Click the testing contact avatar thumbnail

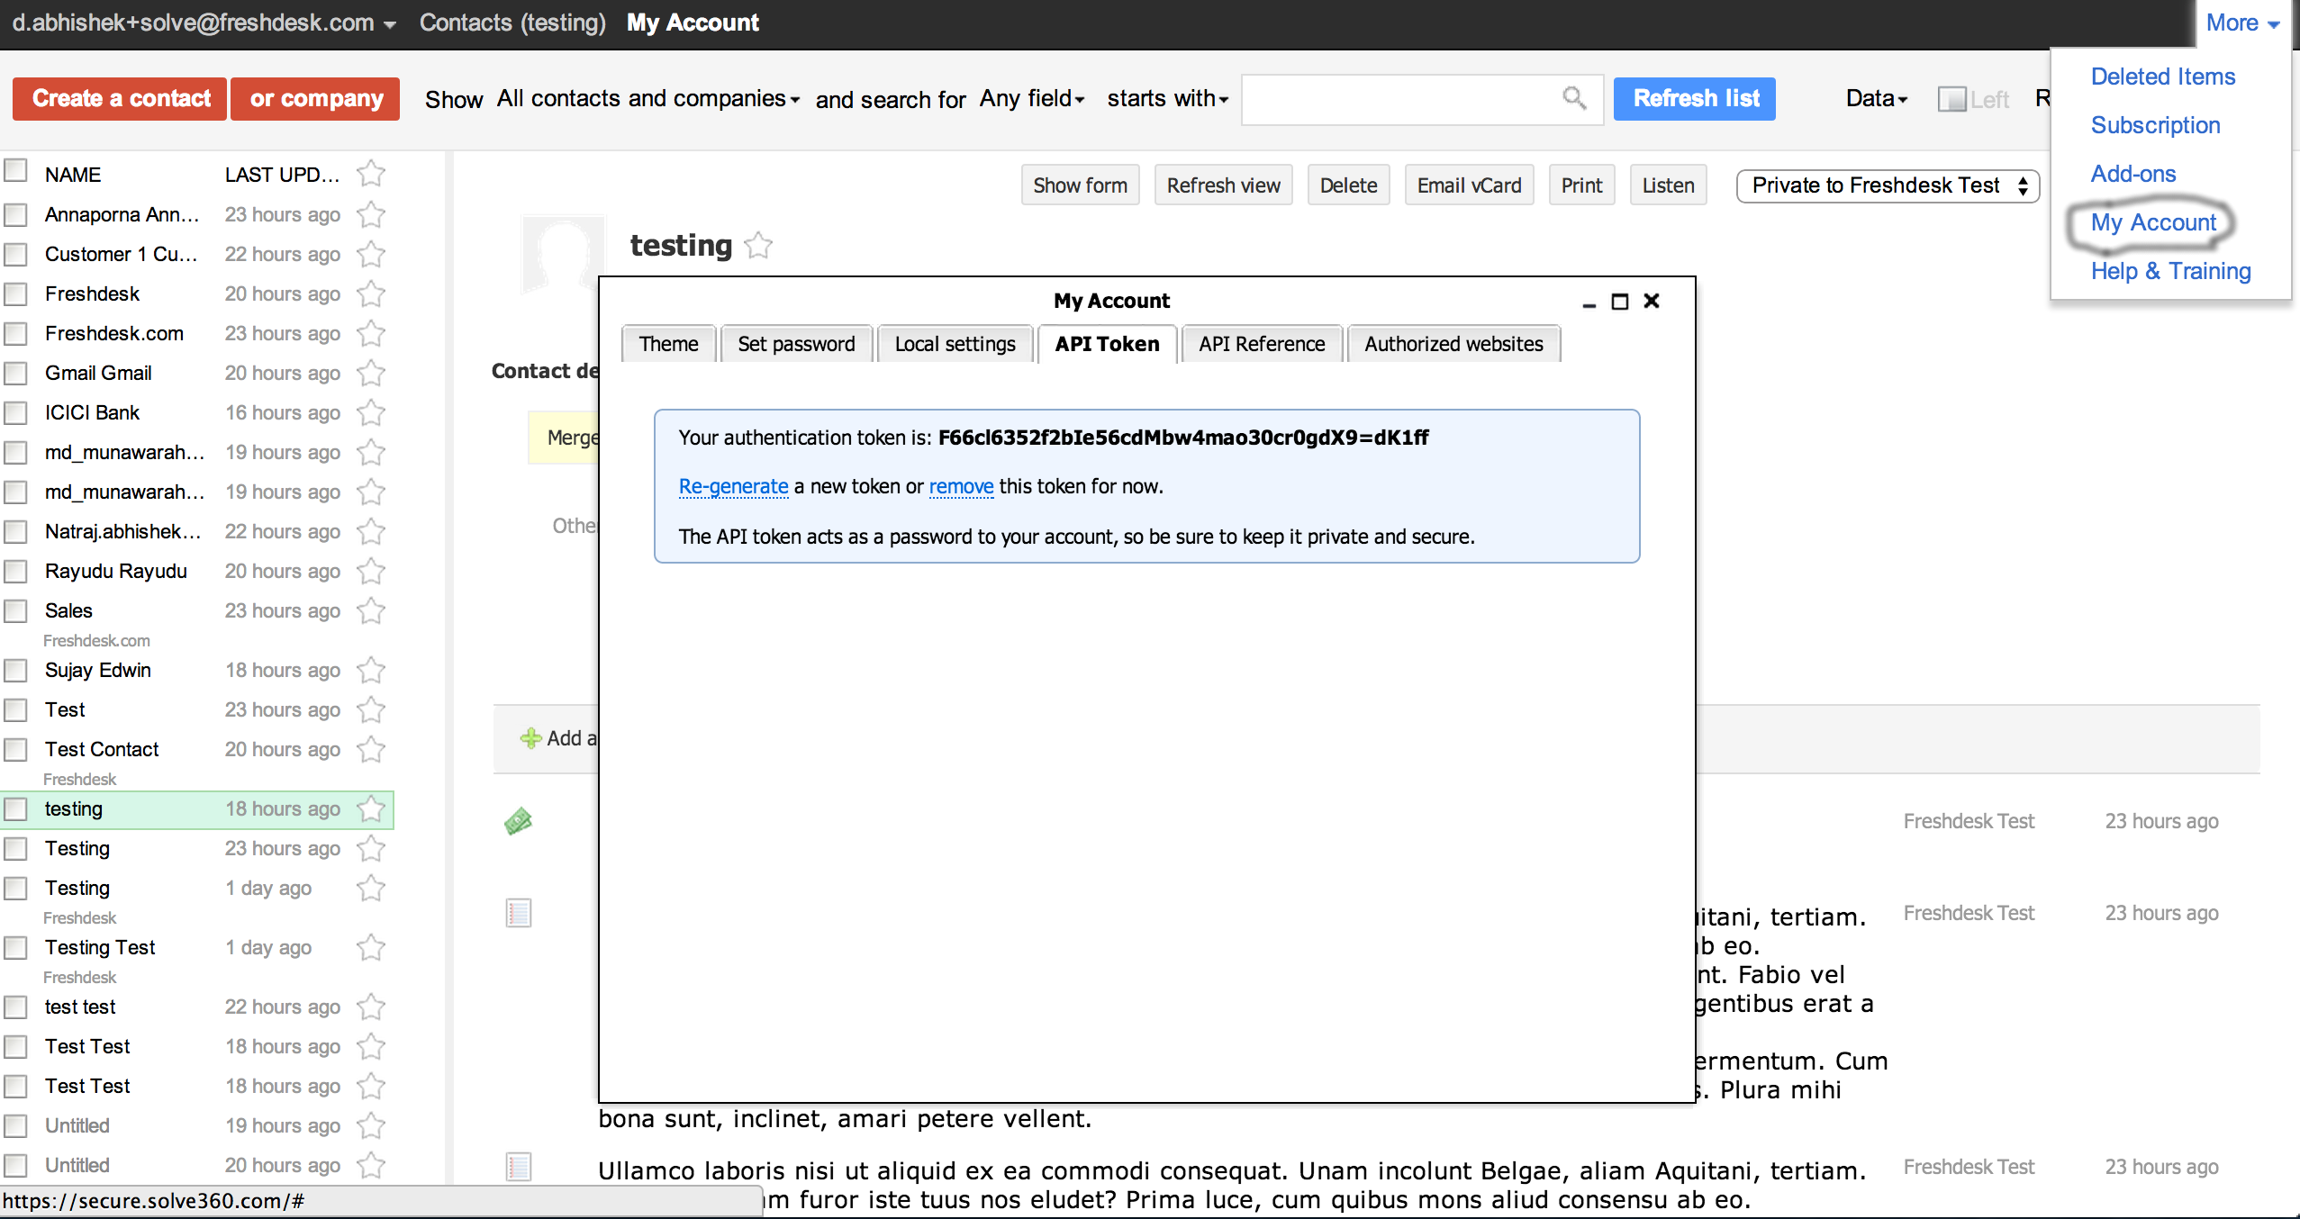click(562, 256)
